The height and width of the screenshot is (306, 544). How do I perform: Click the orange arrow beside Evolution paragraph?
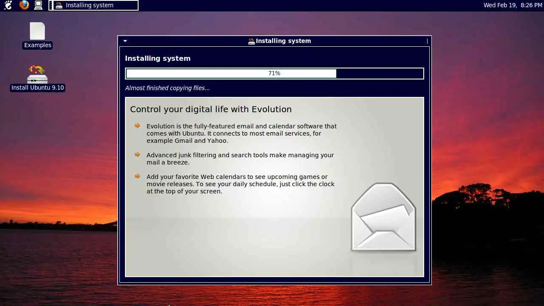click(137, 125)
